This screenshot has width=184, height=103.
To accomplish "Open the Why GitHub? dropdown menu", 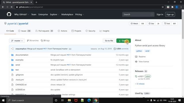I will (22, 15).
